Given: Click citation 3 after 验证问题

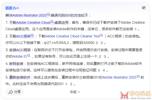Looking at the screenshot, I should point(99,70).
